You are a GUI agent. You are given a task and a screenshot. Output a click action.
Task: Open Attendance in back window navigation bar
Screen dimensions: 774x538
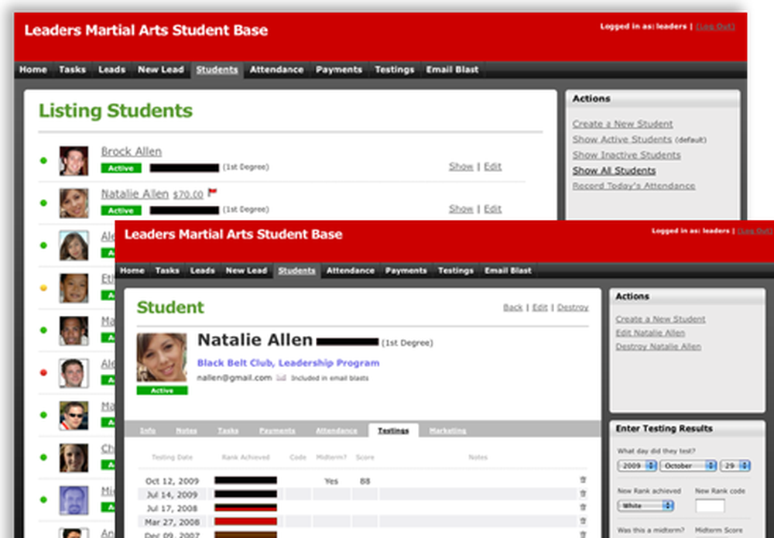(x=276, y=70)
